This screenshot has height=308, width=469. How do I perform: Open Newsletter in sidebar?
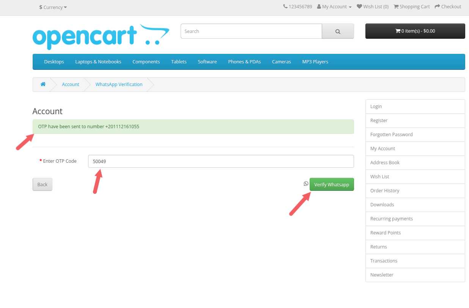tap(415, 275)
